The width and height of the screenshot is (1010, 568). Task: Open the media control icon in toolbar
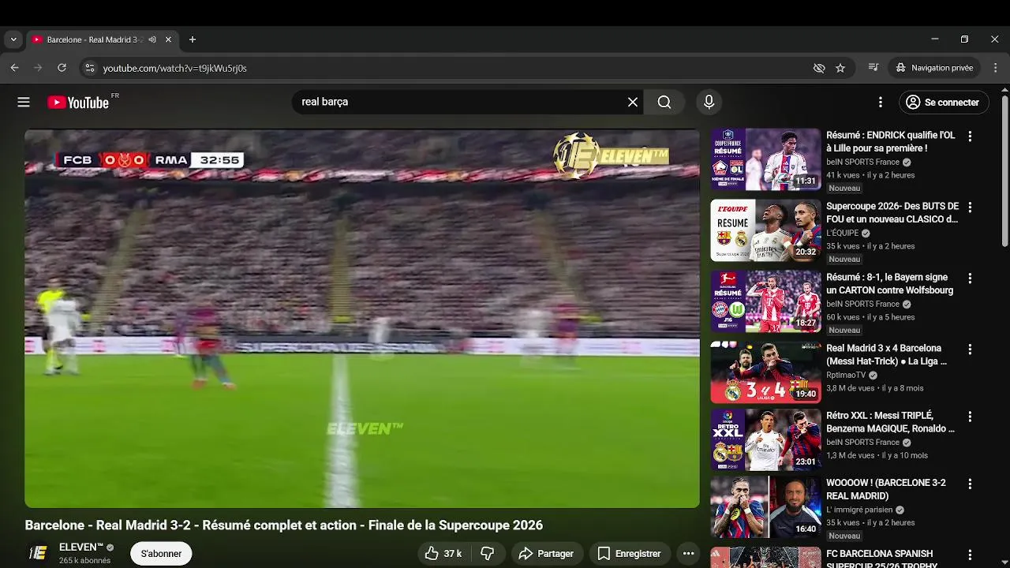[x=873, y=68]
